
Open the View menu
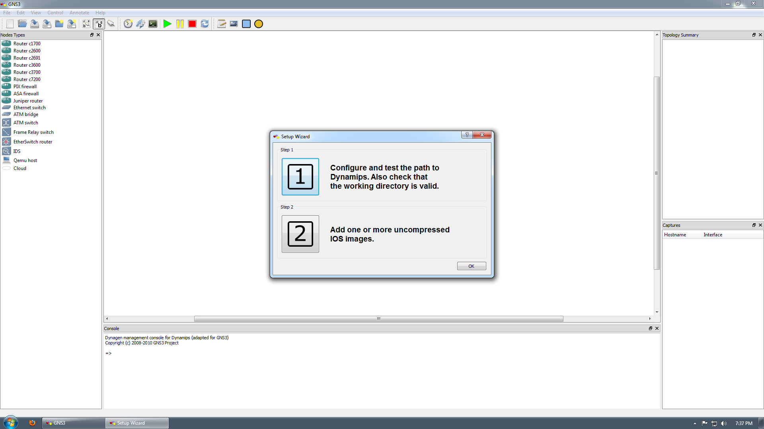tap(36, 13)
